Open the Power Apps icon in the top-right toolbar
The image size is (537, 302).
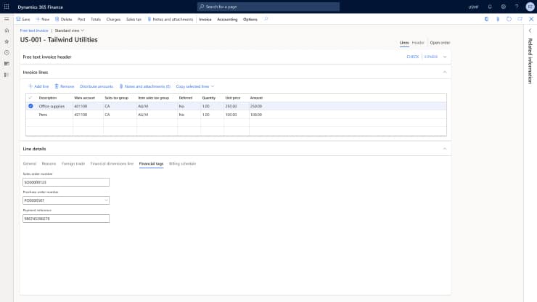[x=487, y=19]
